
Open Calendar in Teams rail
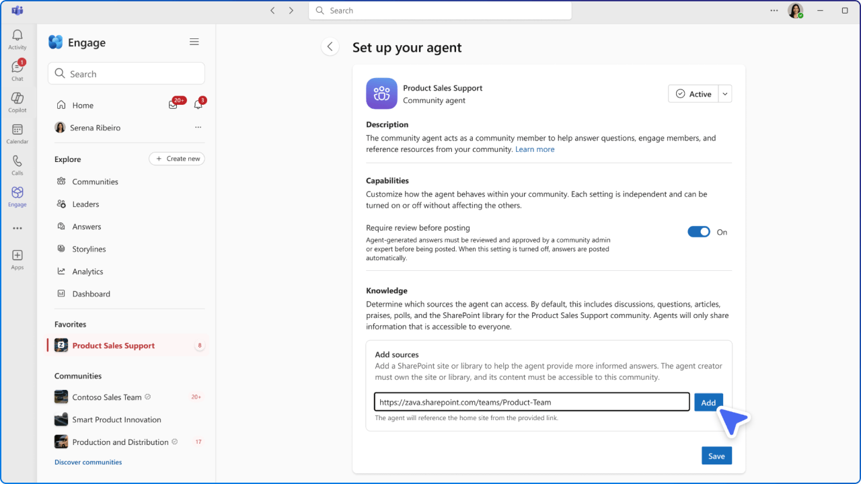click(x=17, y=134)
